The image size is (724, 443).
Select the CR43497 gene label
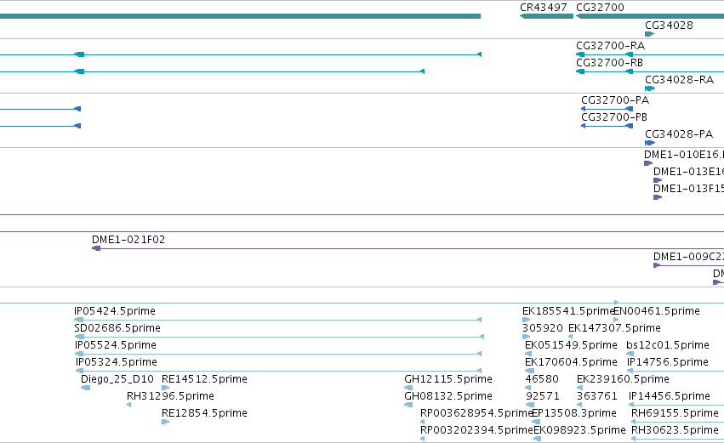coord(543,8)
